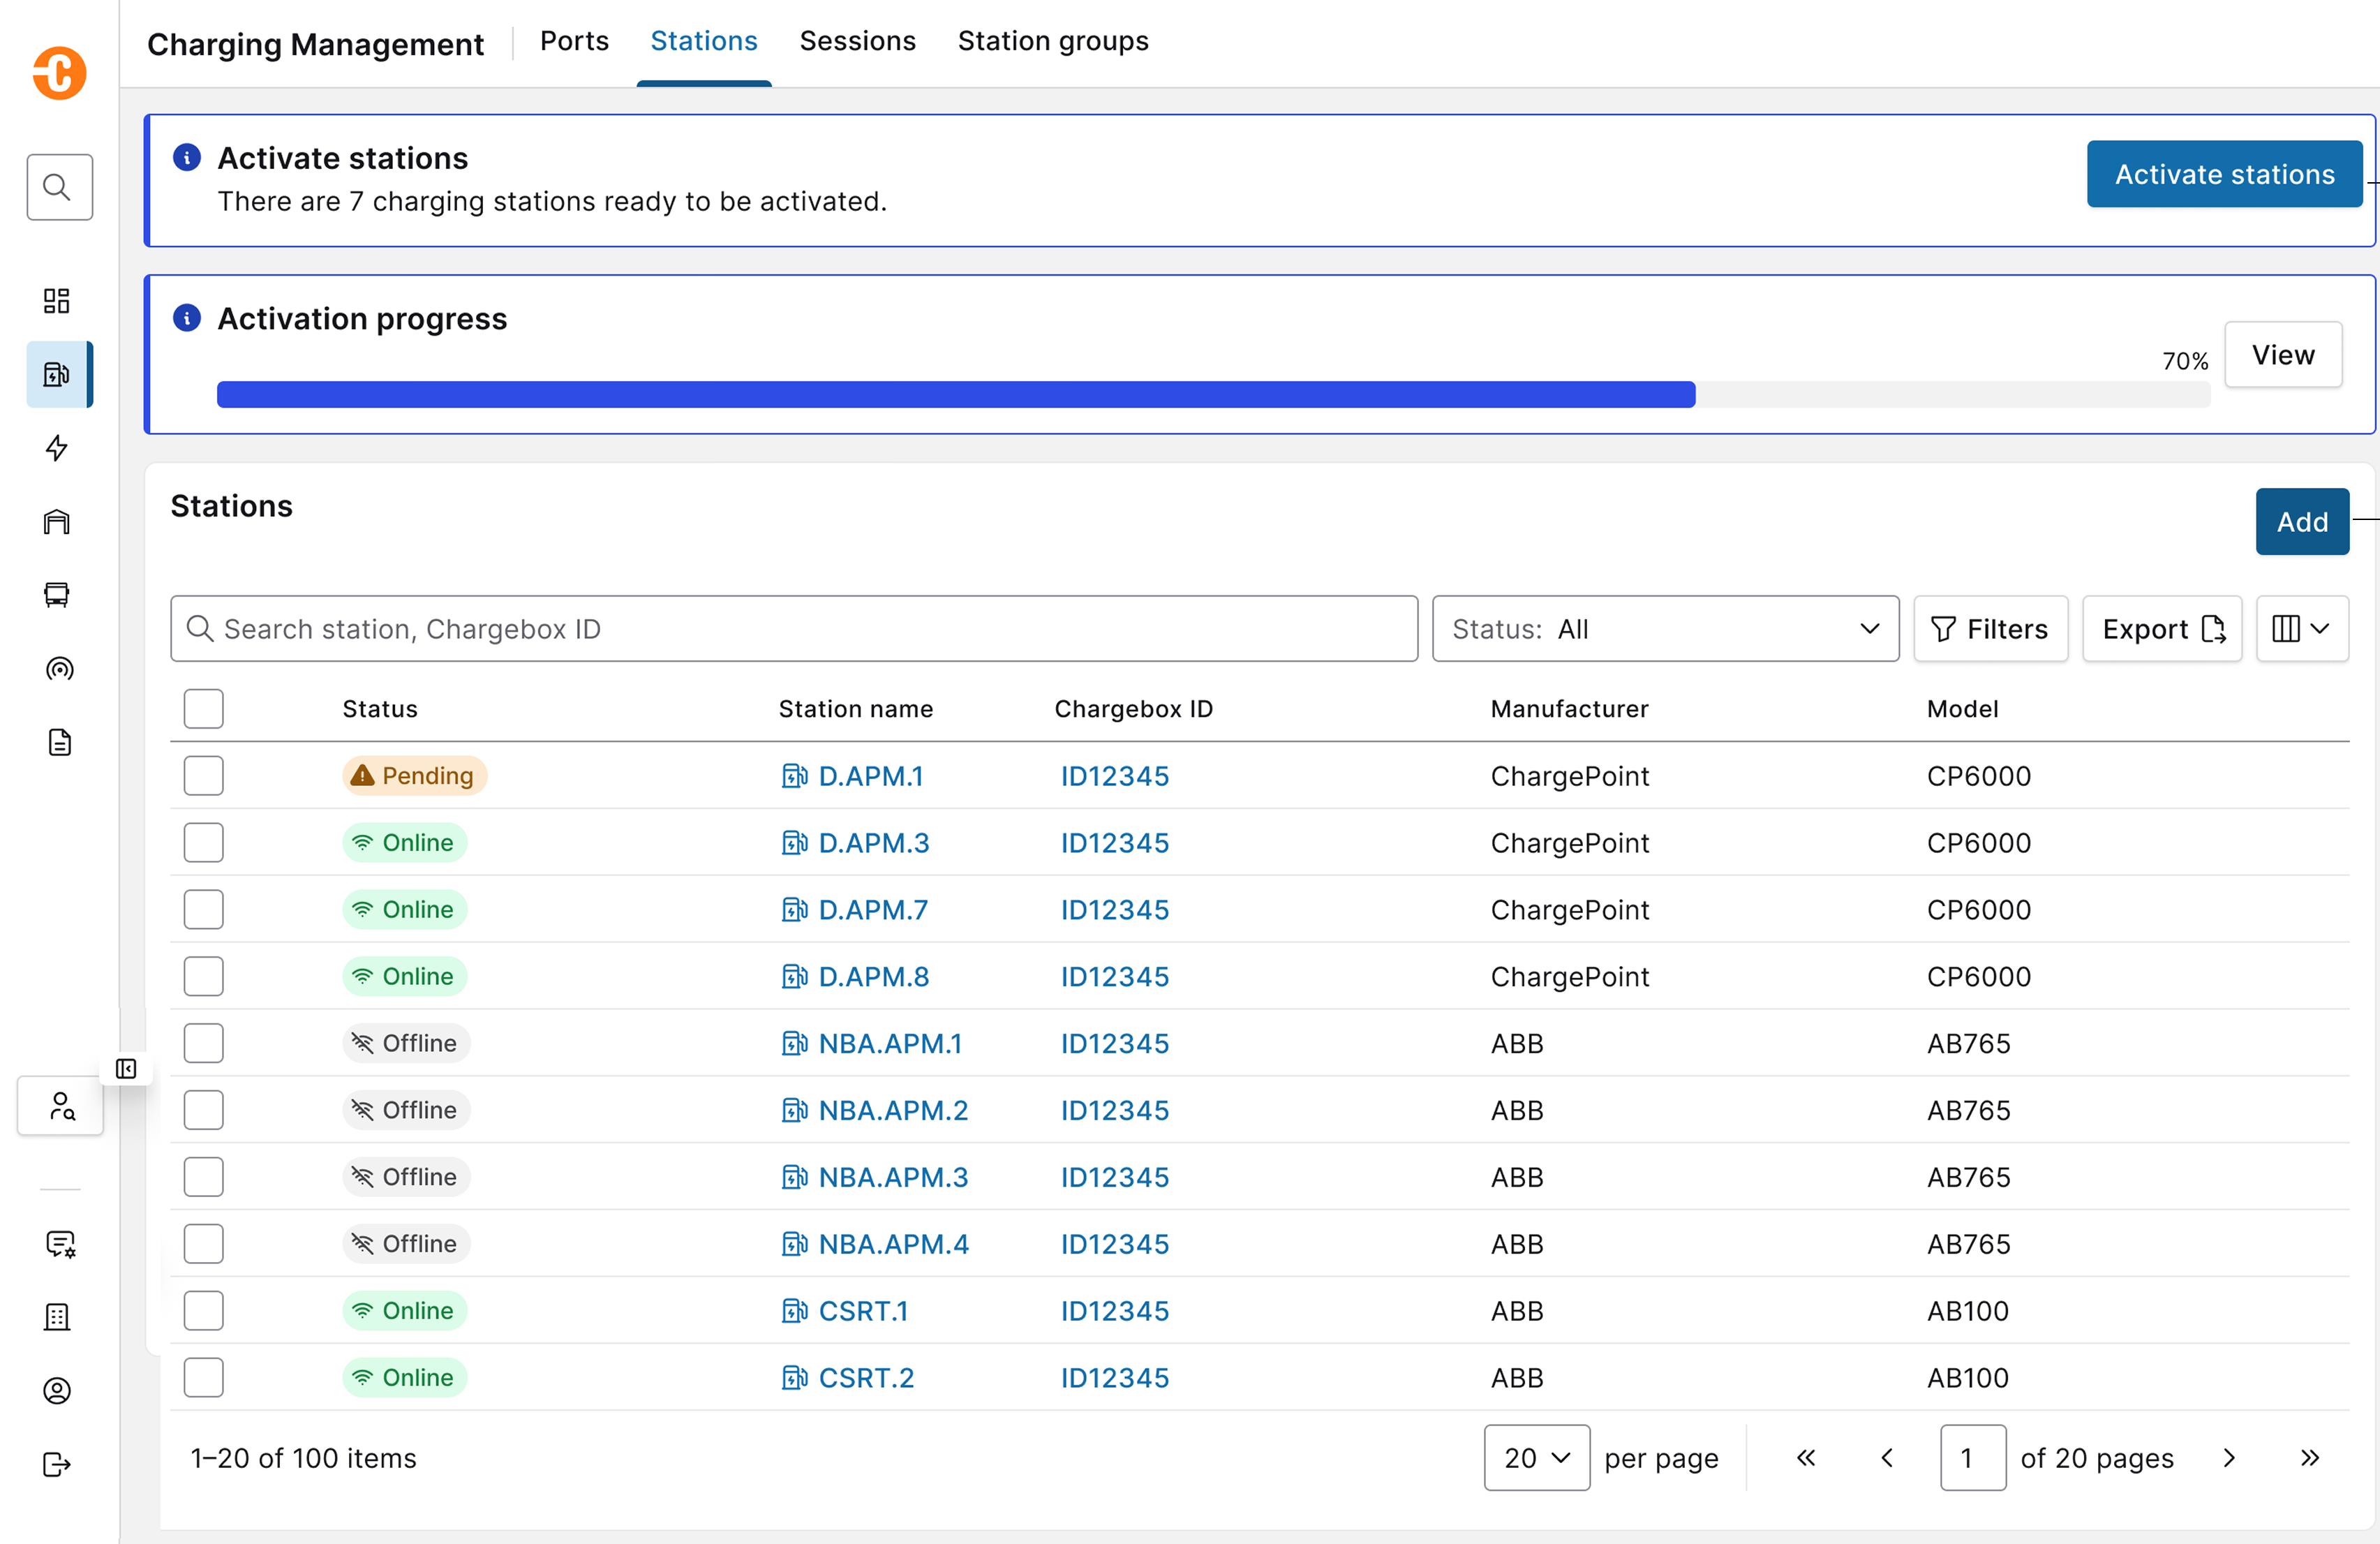
Task: Open the sidebar search icon
Action: [x=59, y=187]
